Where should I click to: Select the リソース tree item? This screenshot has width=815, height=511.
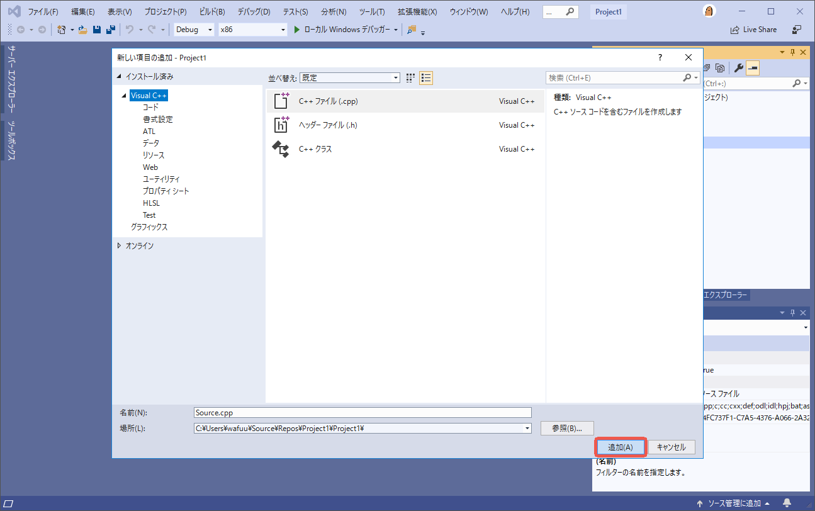click(x=154, y=155)
